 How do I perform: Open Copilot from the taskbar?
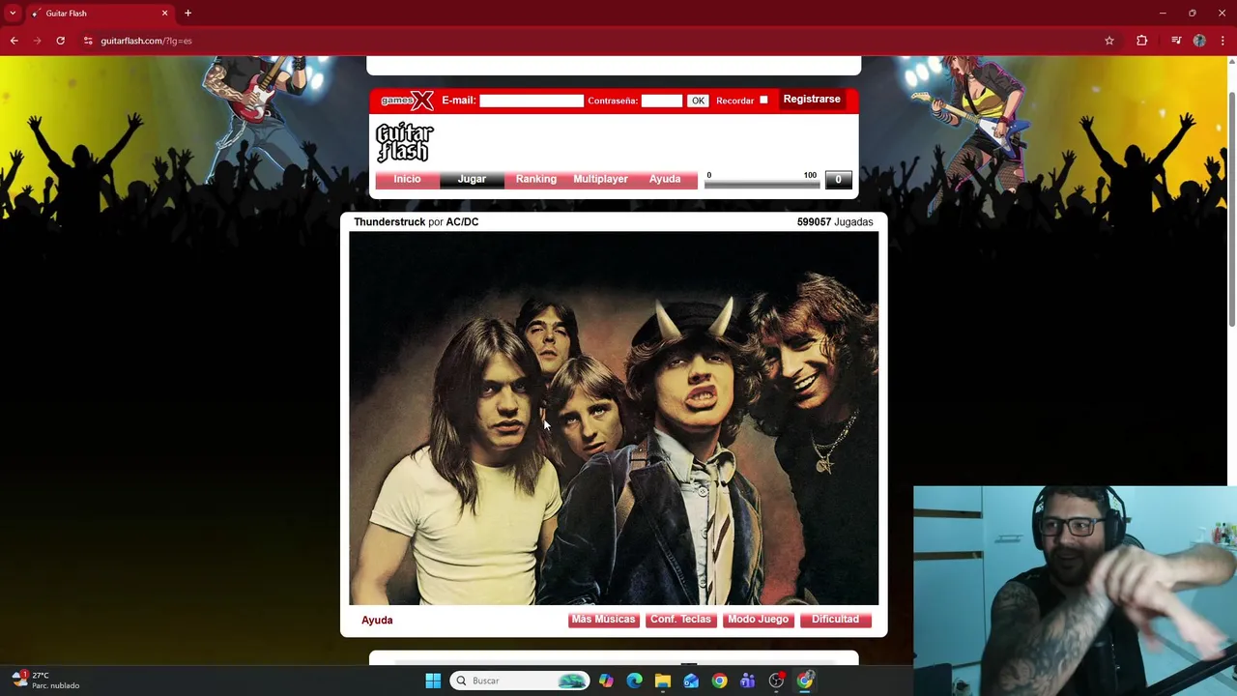(606, 681)
